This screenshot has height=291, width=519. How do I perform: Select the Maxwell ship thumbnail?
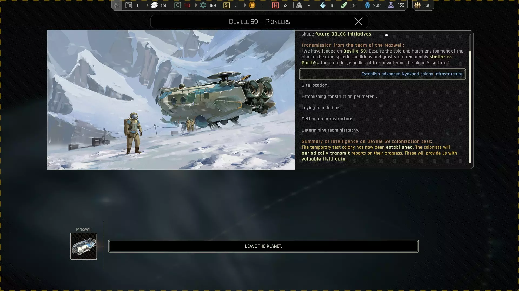[x=84, y=246]
